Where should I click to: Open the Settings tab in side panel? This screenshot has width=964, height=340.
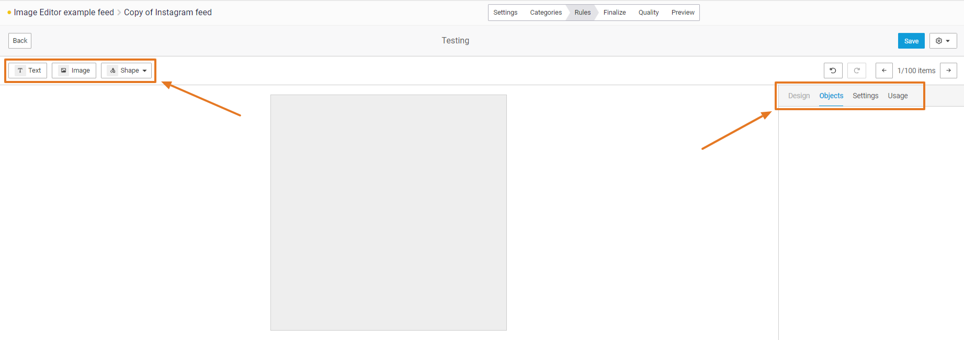865,96
